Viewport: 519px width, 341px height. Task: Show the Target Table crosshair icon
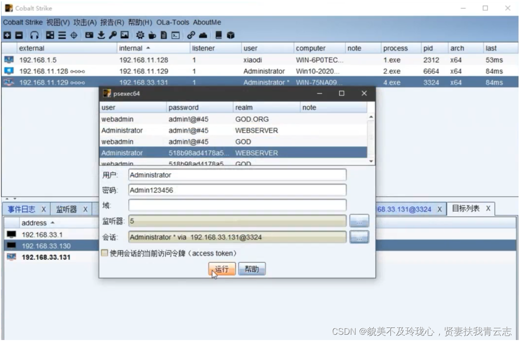74,35
